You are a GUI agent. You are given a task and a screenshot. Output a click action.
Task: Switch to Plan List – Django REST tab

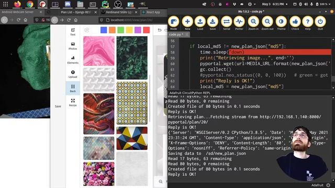pos(76,12)
